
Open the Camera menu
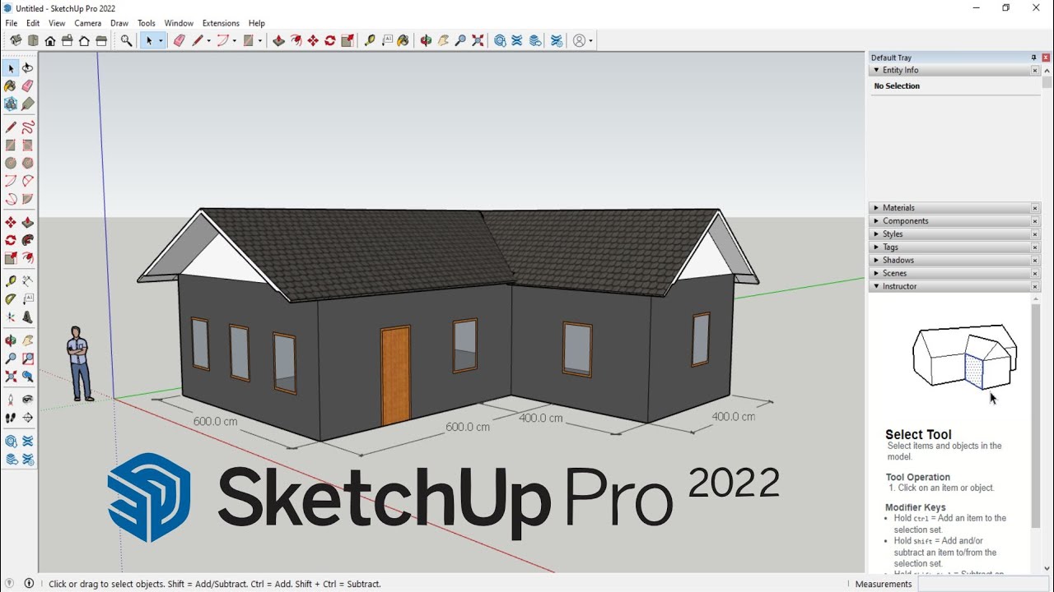(87, 23)
